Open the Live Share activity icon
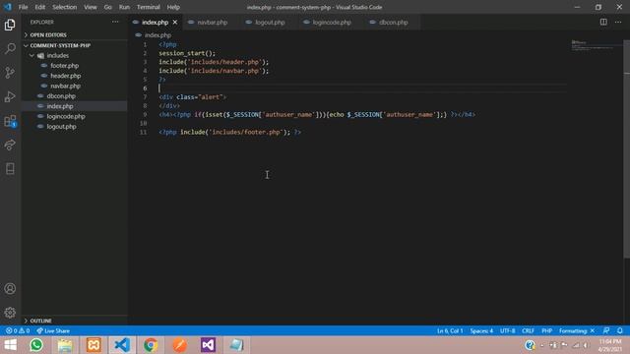The image size is (630, 354). point(10,145)
